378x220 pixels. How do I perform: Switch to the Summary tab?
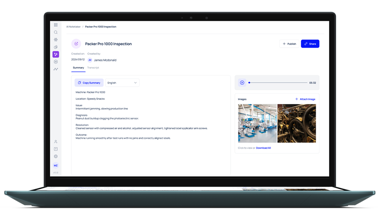78,68
